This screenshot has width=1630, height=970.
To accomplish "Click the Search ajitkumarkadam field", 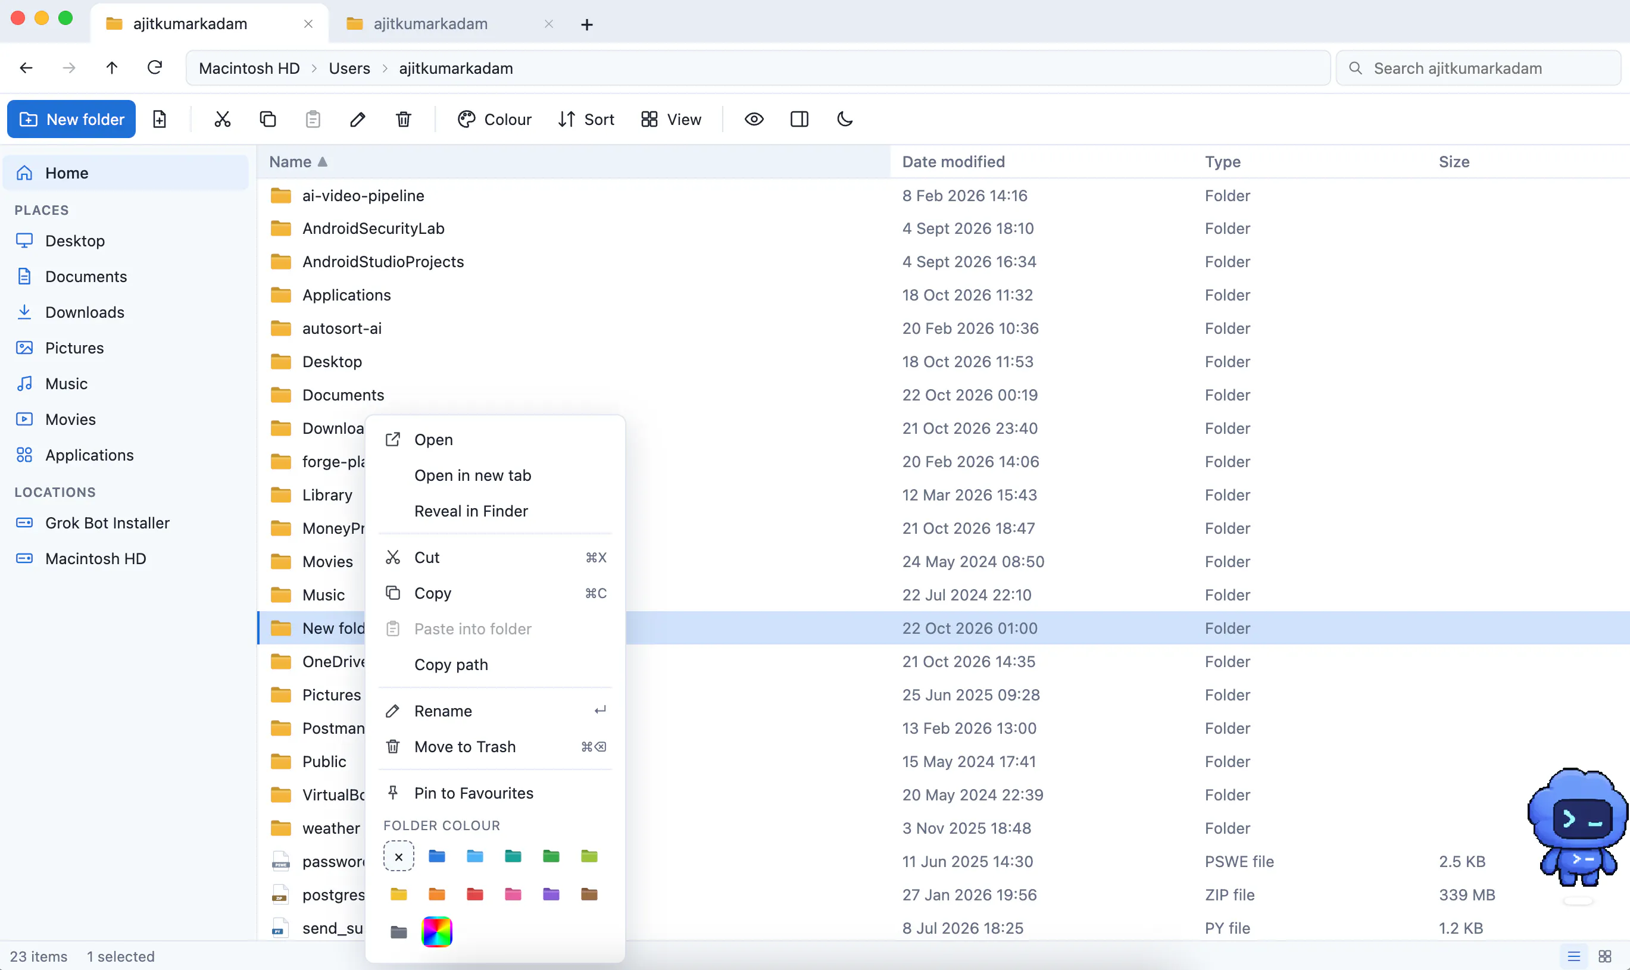I will [1478, 68].
